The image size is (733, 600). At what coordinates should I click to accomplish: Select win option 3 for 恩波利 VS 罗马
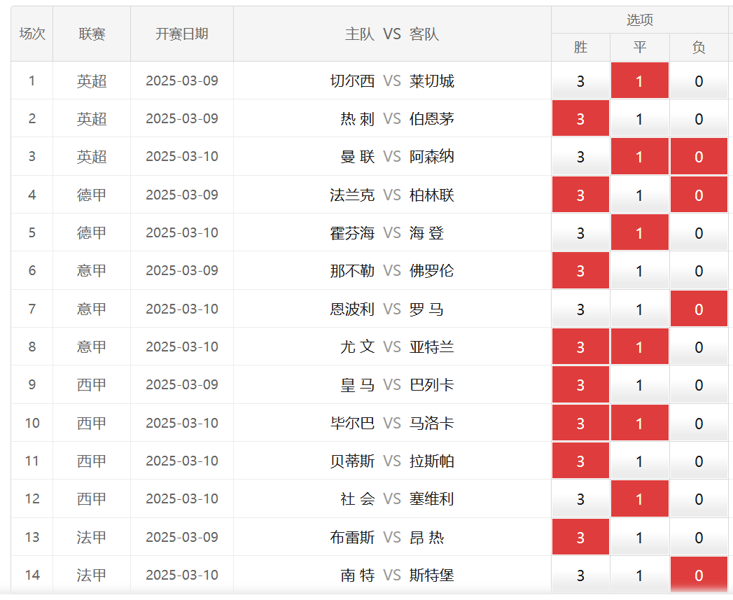(580, 309)
